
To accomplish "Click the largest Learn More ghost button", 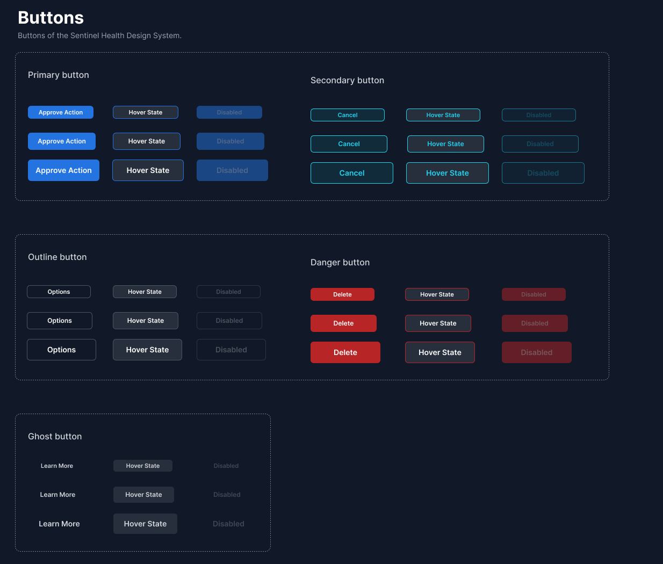I will click(59, 524).
